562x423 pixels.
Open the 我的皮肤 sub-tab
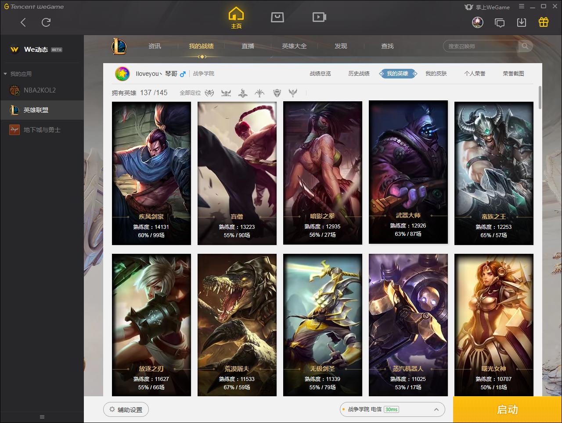click(x=436, y=74)
